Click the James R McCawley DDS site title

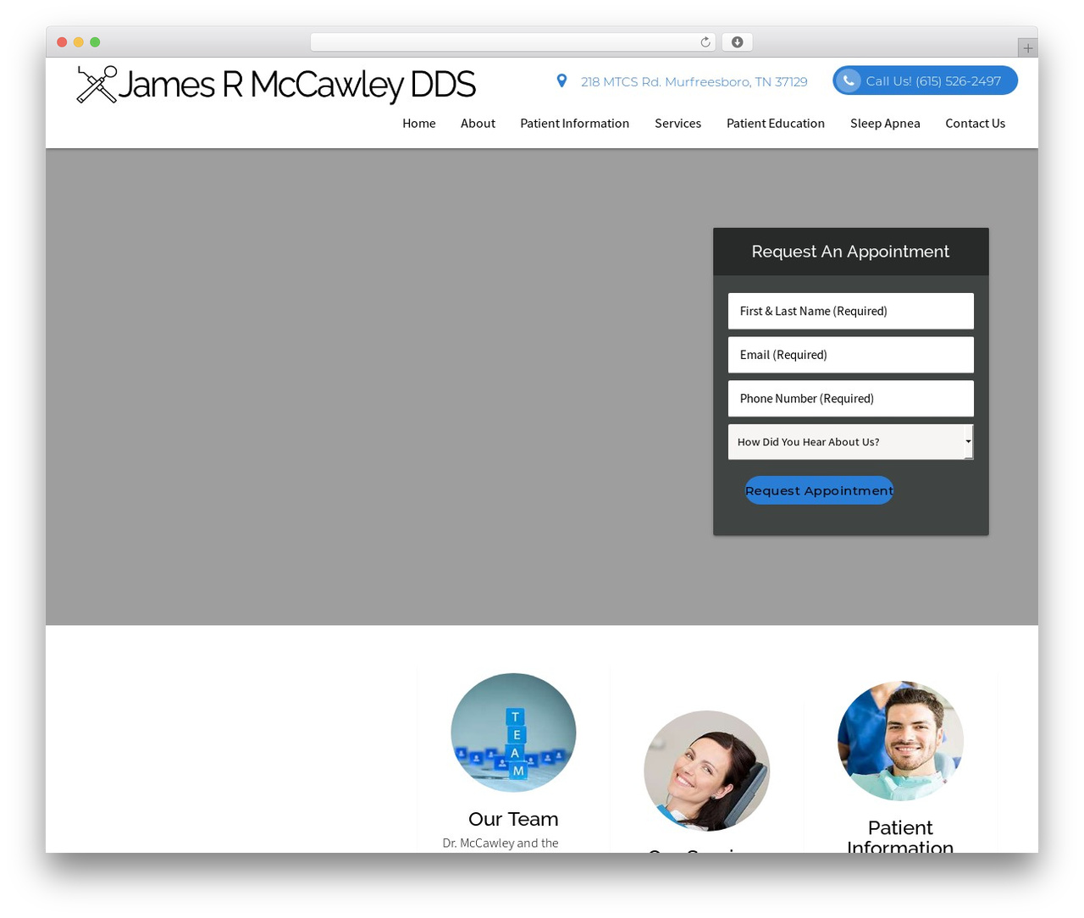point(296,85)
